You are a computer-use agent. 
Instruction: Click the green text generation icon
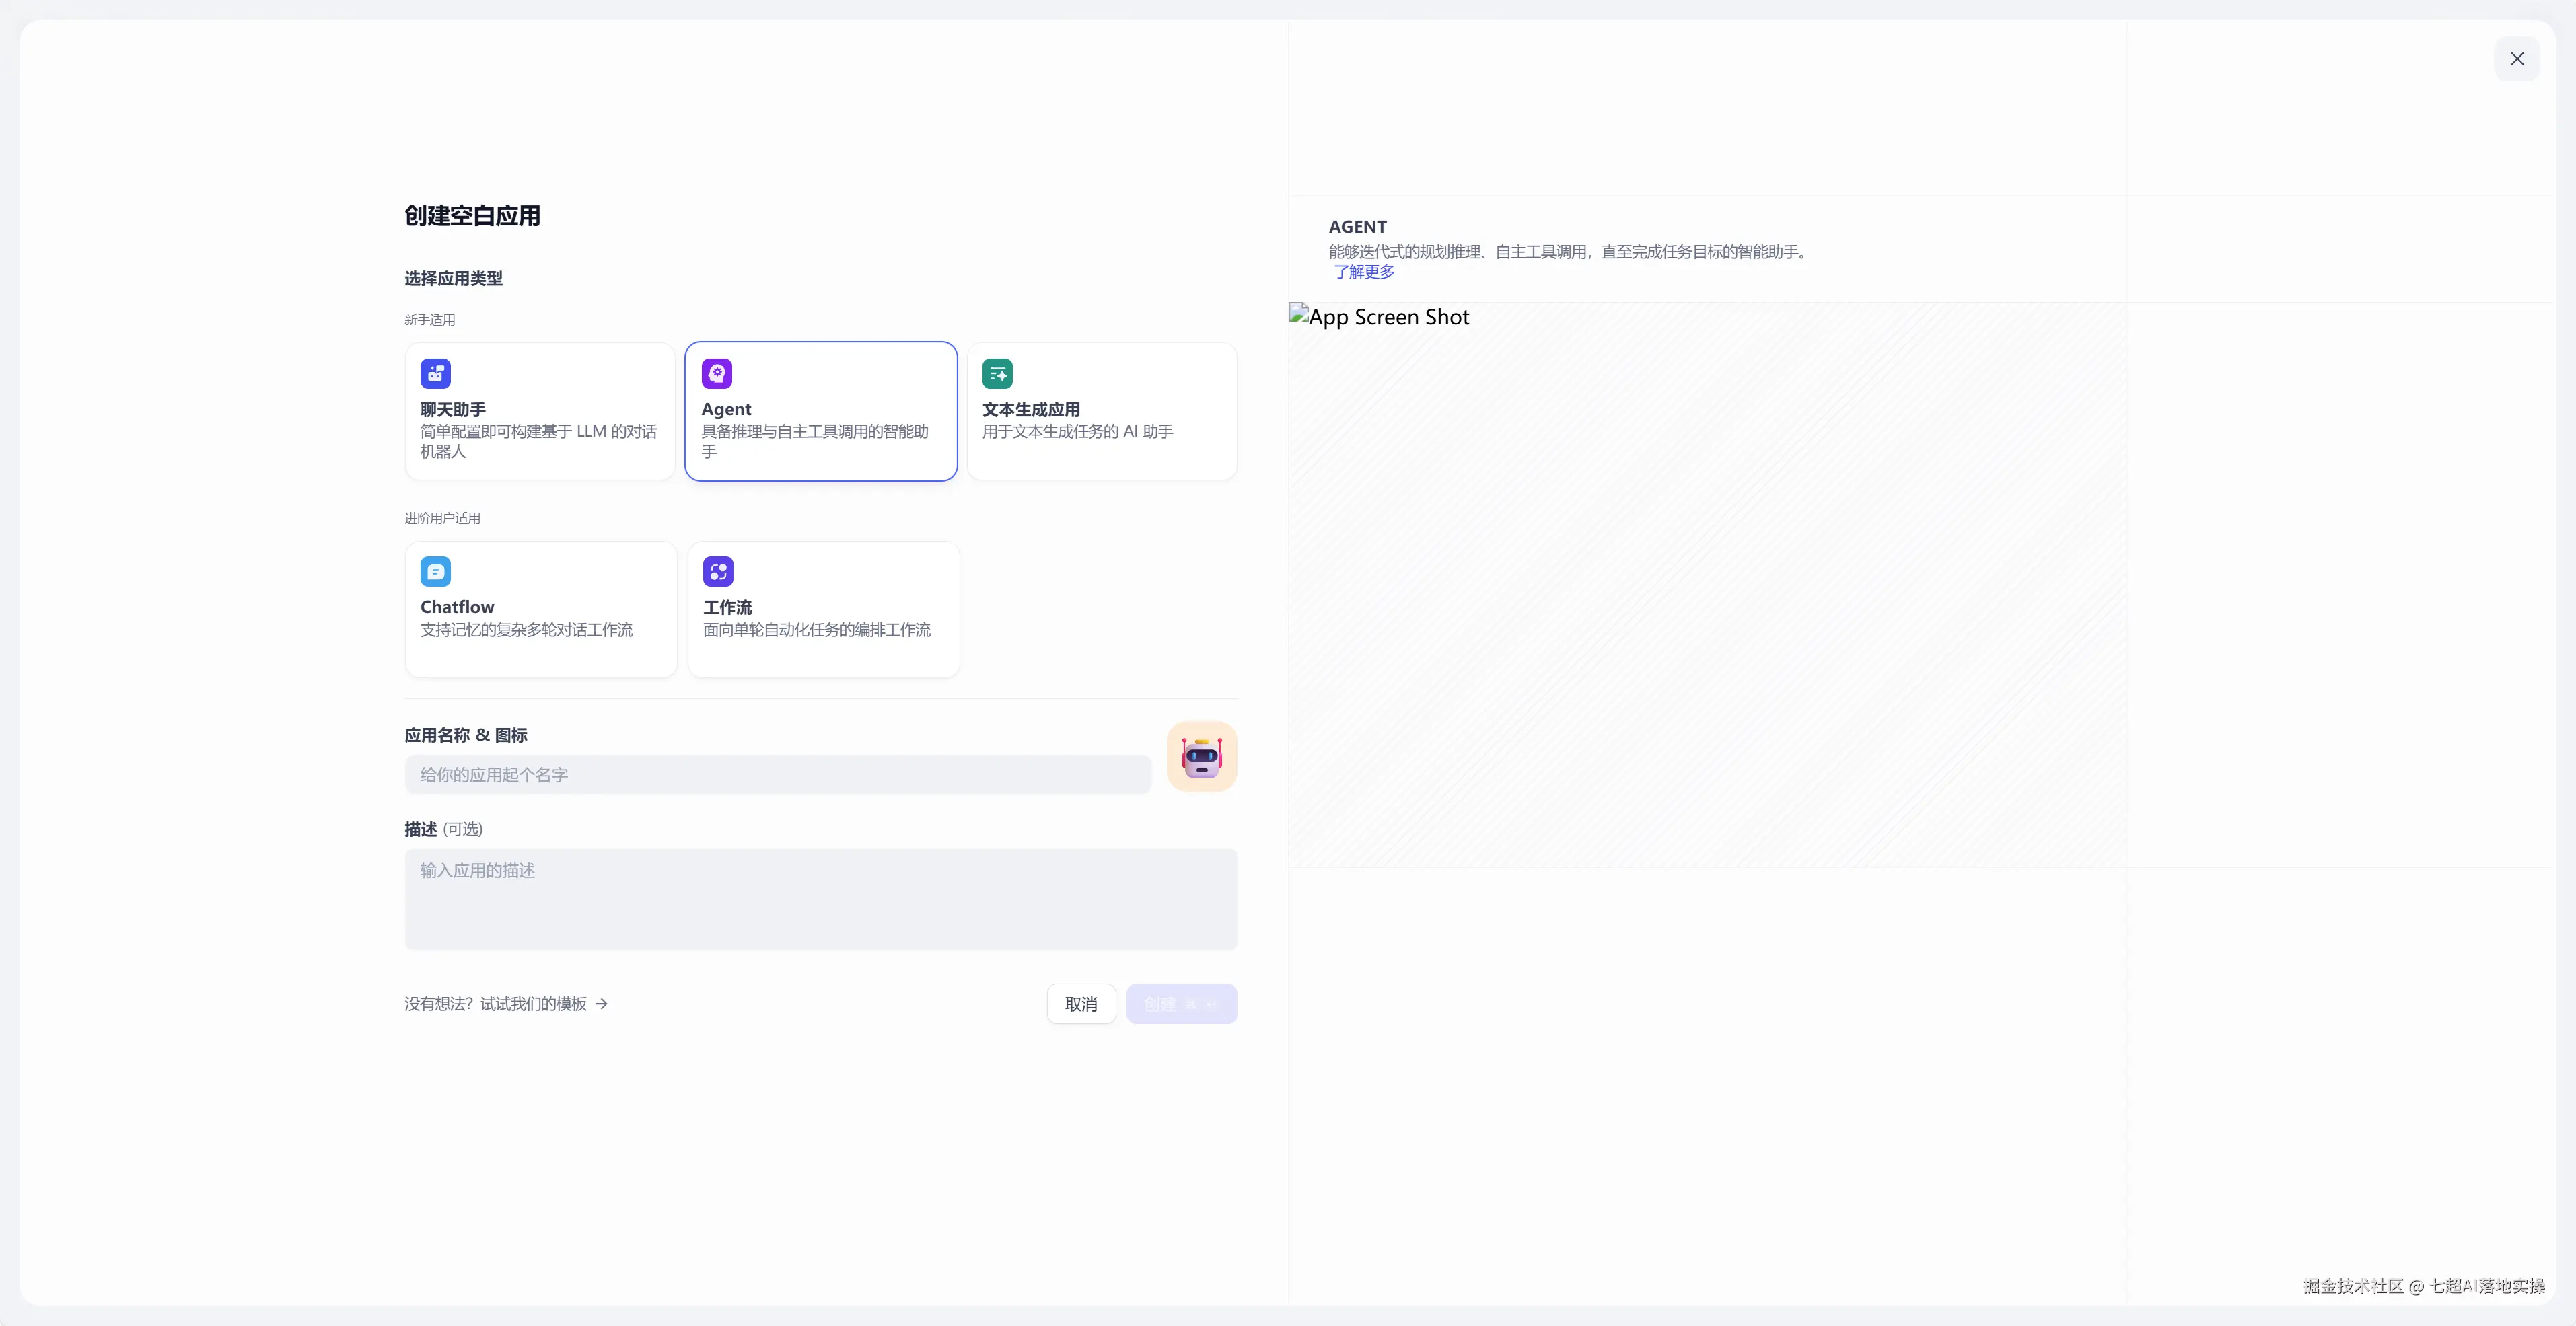pyautogui.click(x=997, y=373)
